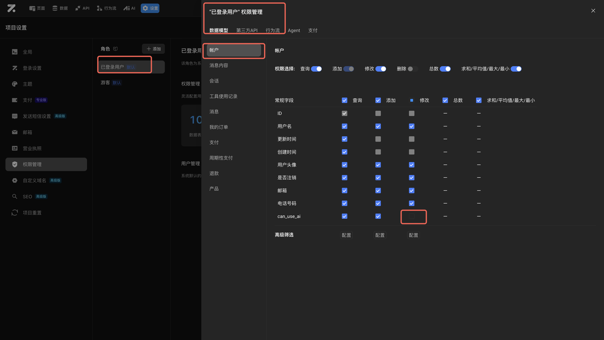
Task: Uncheck the 添加 header checkbox in 常规字段 row
Action: [x=378, y=100]
